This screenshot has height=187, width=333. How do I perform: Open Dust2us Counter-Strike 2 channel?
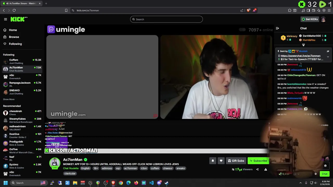(x=22, y=136)
